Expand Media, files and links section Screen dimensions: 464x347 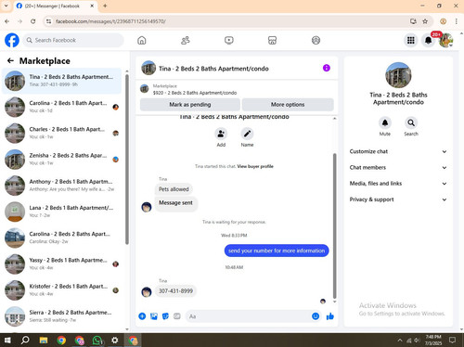pos(398,184)
